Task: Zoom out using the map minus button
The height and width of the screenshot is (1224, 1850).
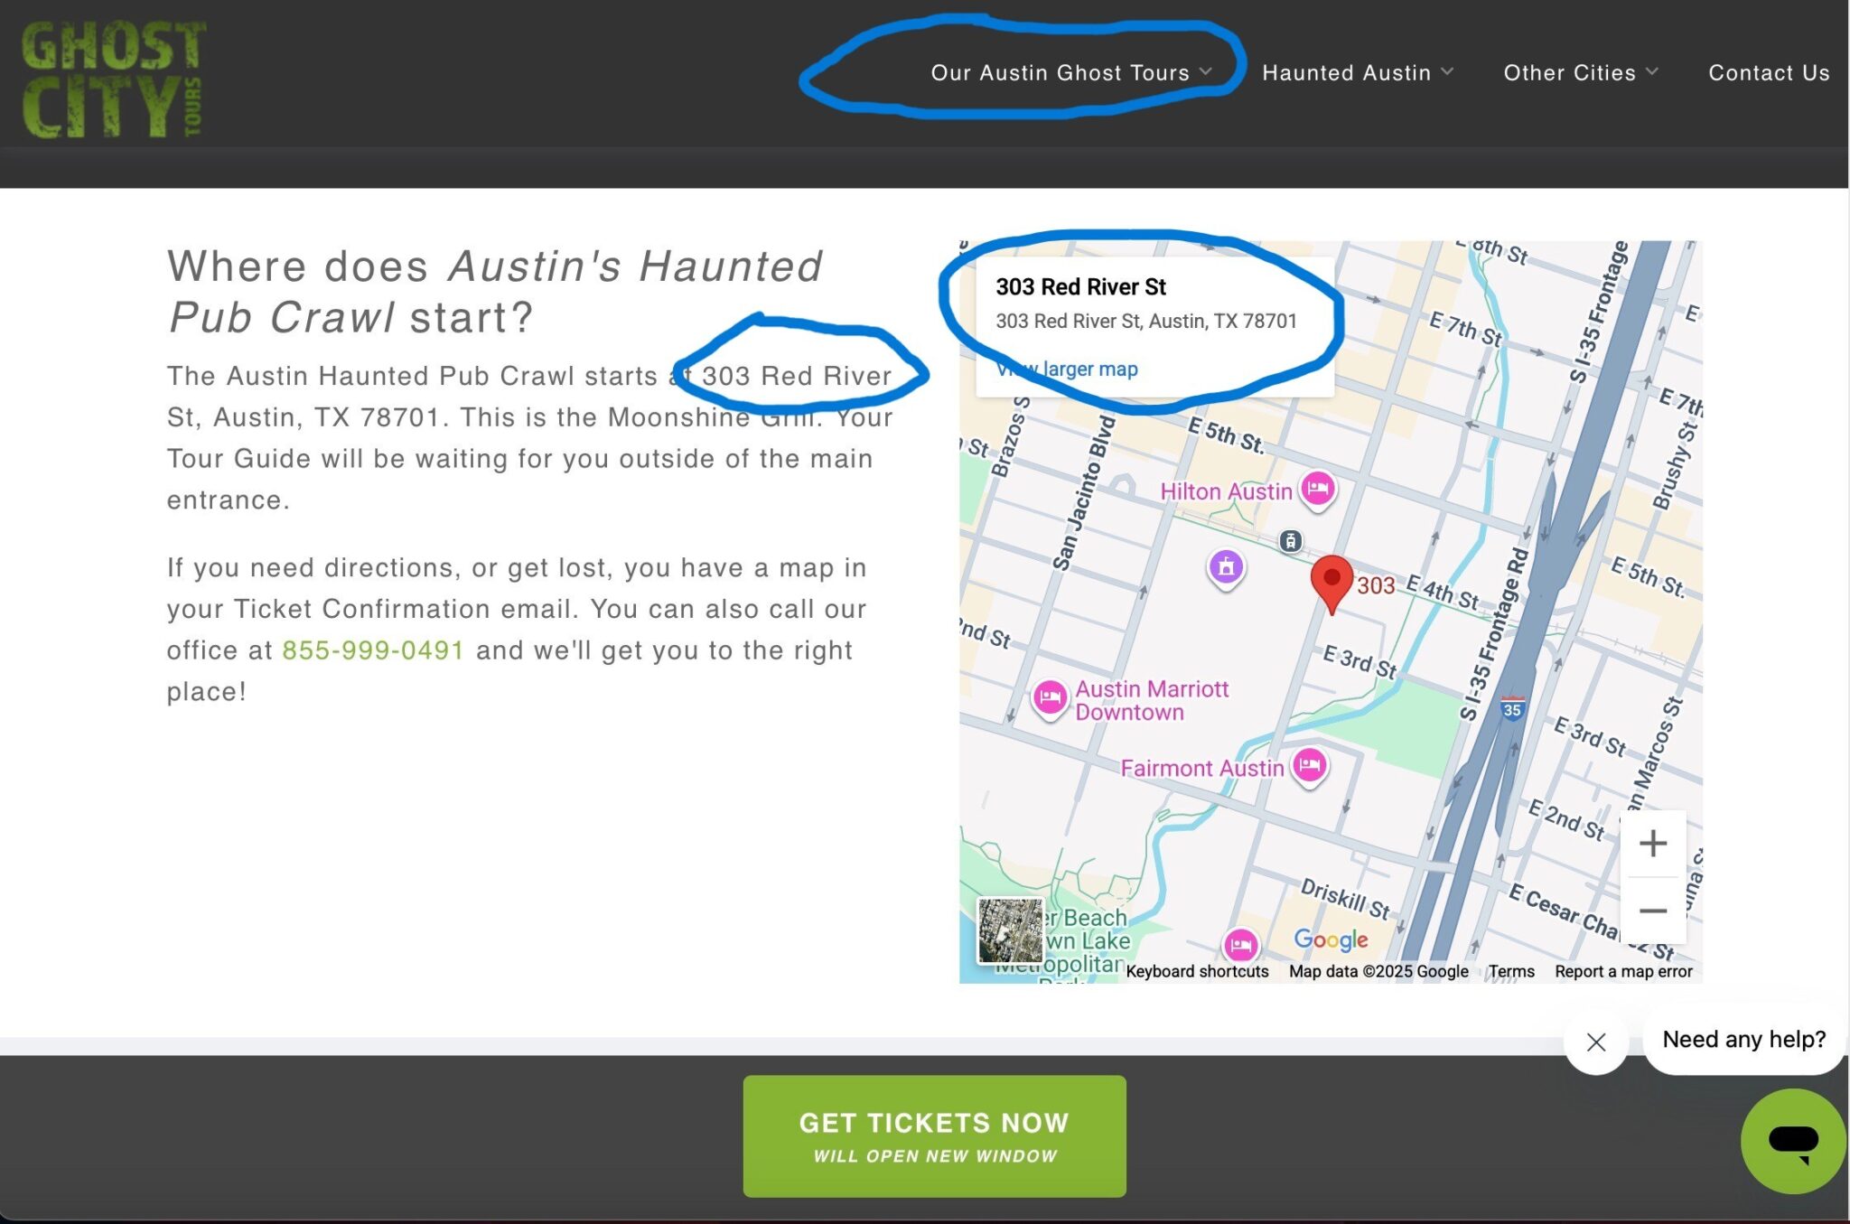Action: pyautogui.click(x=1653, y=911)
